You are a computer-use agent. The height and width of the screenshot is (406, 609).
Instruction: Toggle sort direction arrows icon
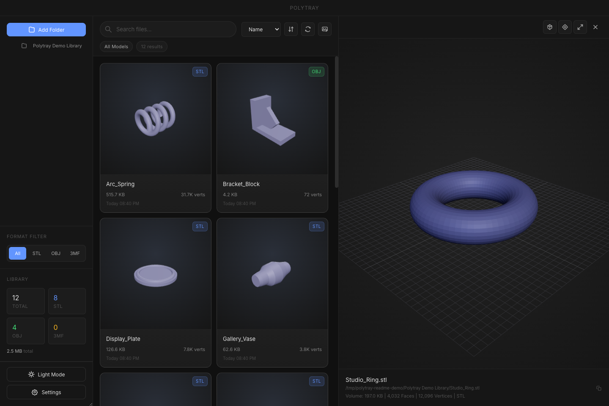(x=291, y=29)
